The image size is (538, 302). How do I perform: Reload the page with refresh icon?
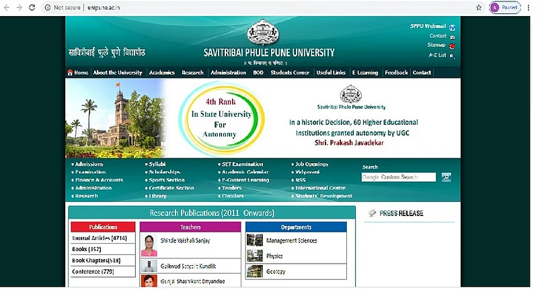click(32, 7)
